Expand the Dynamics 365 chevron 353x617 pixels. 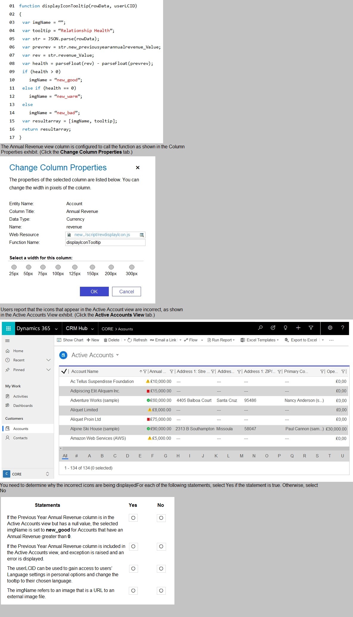pos(56,329)
